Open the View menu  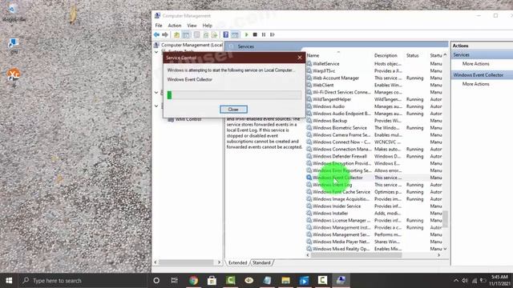(x=192, y=26)
